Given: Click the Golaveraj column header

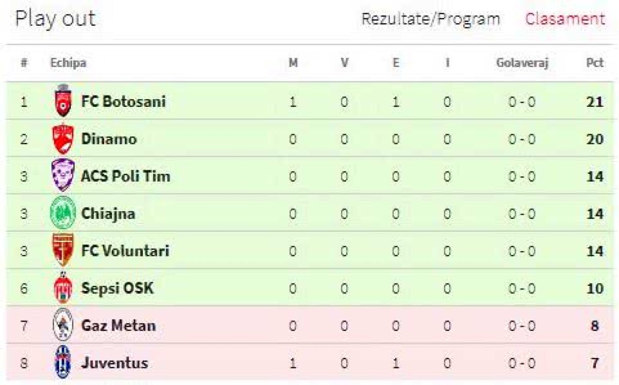Looking at the screenshot, I should [522, 63].
